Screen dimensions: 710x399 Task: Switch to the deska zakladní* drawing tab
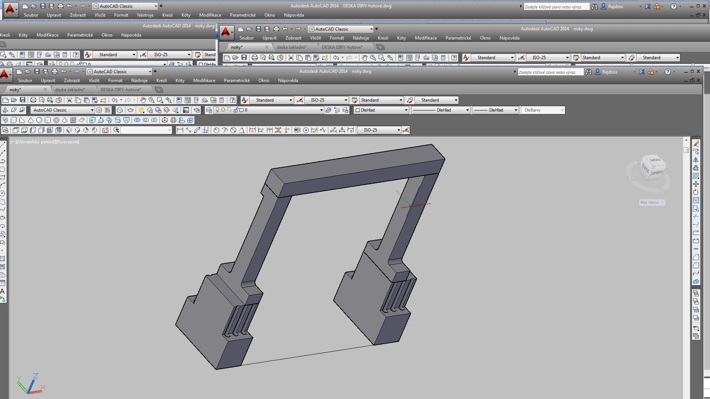[70, 90]
